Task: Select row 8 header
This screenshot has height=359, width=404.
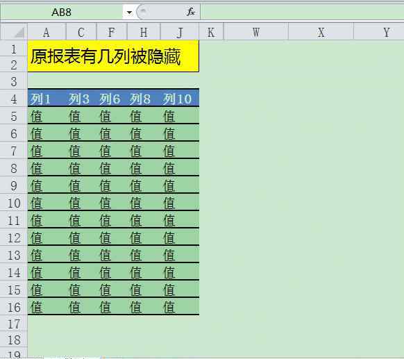Action: [x=14, y=168]
